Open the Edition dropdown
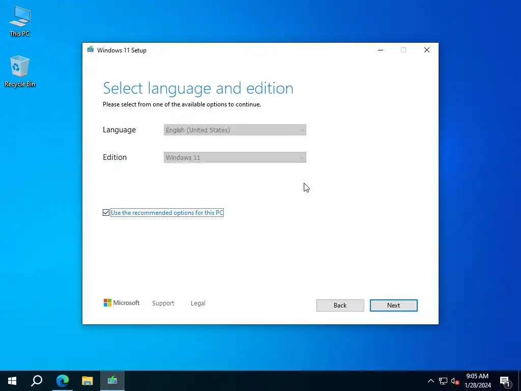Image resolution: width=521 pixels, height=391 pixels. coord(235,158)
